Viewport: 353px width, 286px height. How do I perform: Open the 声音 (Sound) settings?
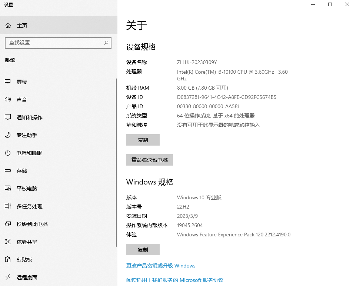point(21,99)
